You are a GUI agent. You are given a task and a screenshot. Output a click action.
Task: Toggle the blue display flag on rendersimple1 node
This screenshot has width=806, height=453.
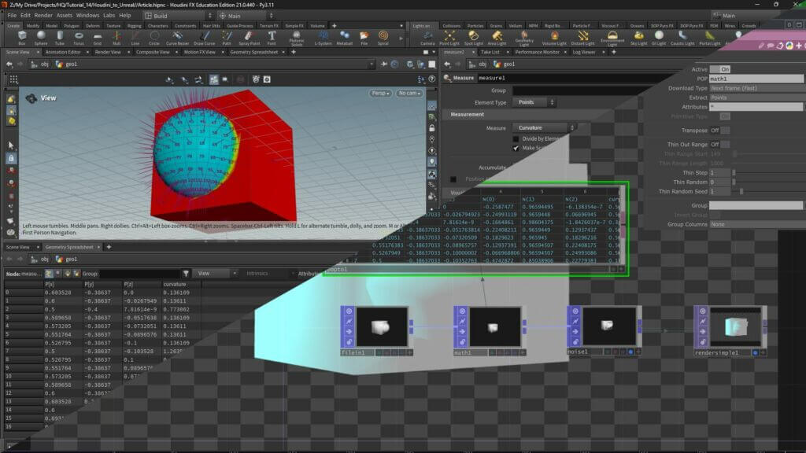tap(755, 353)
